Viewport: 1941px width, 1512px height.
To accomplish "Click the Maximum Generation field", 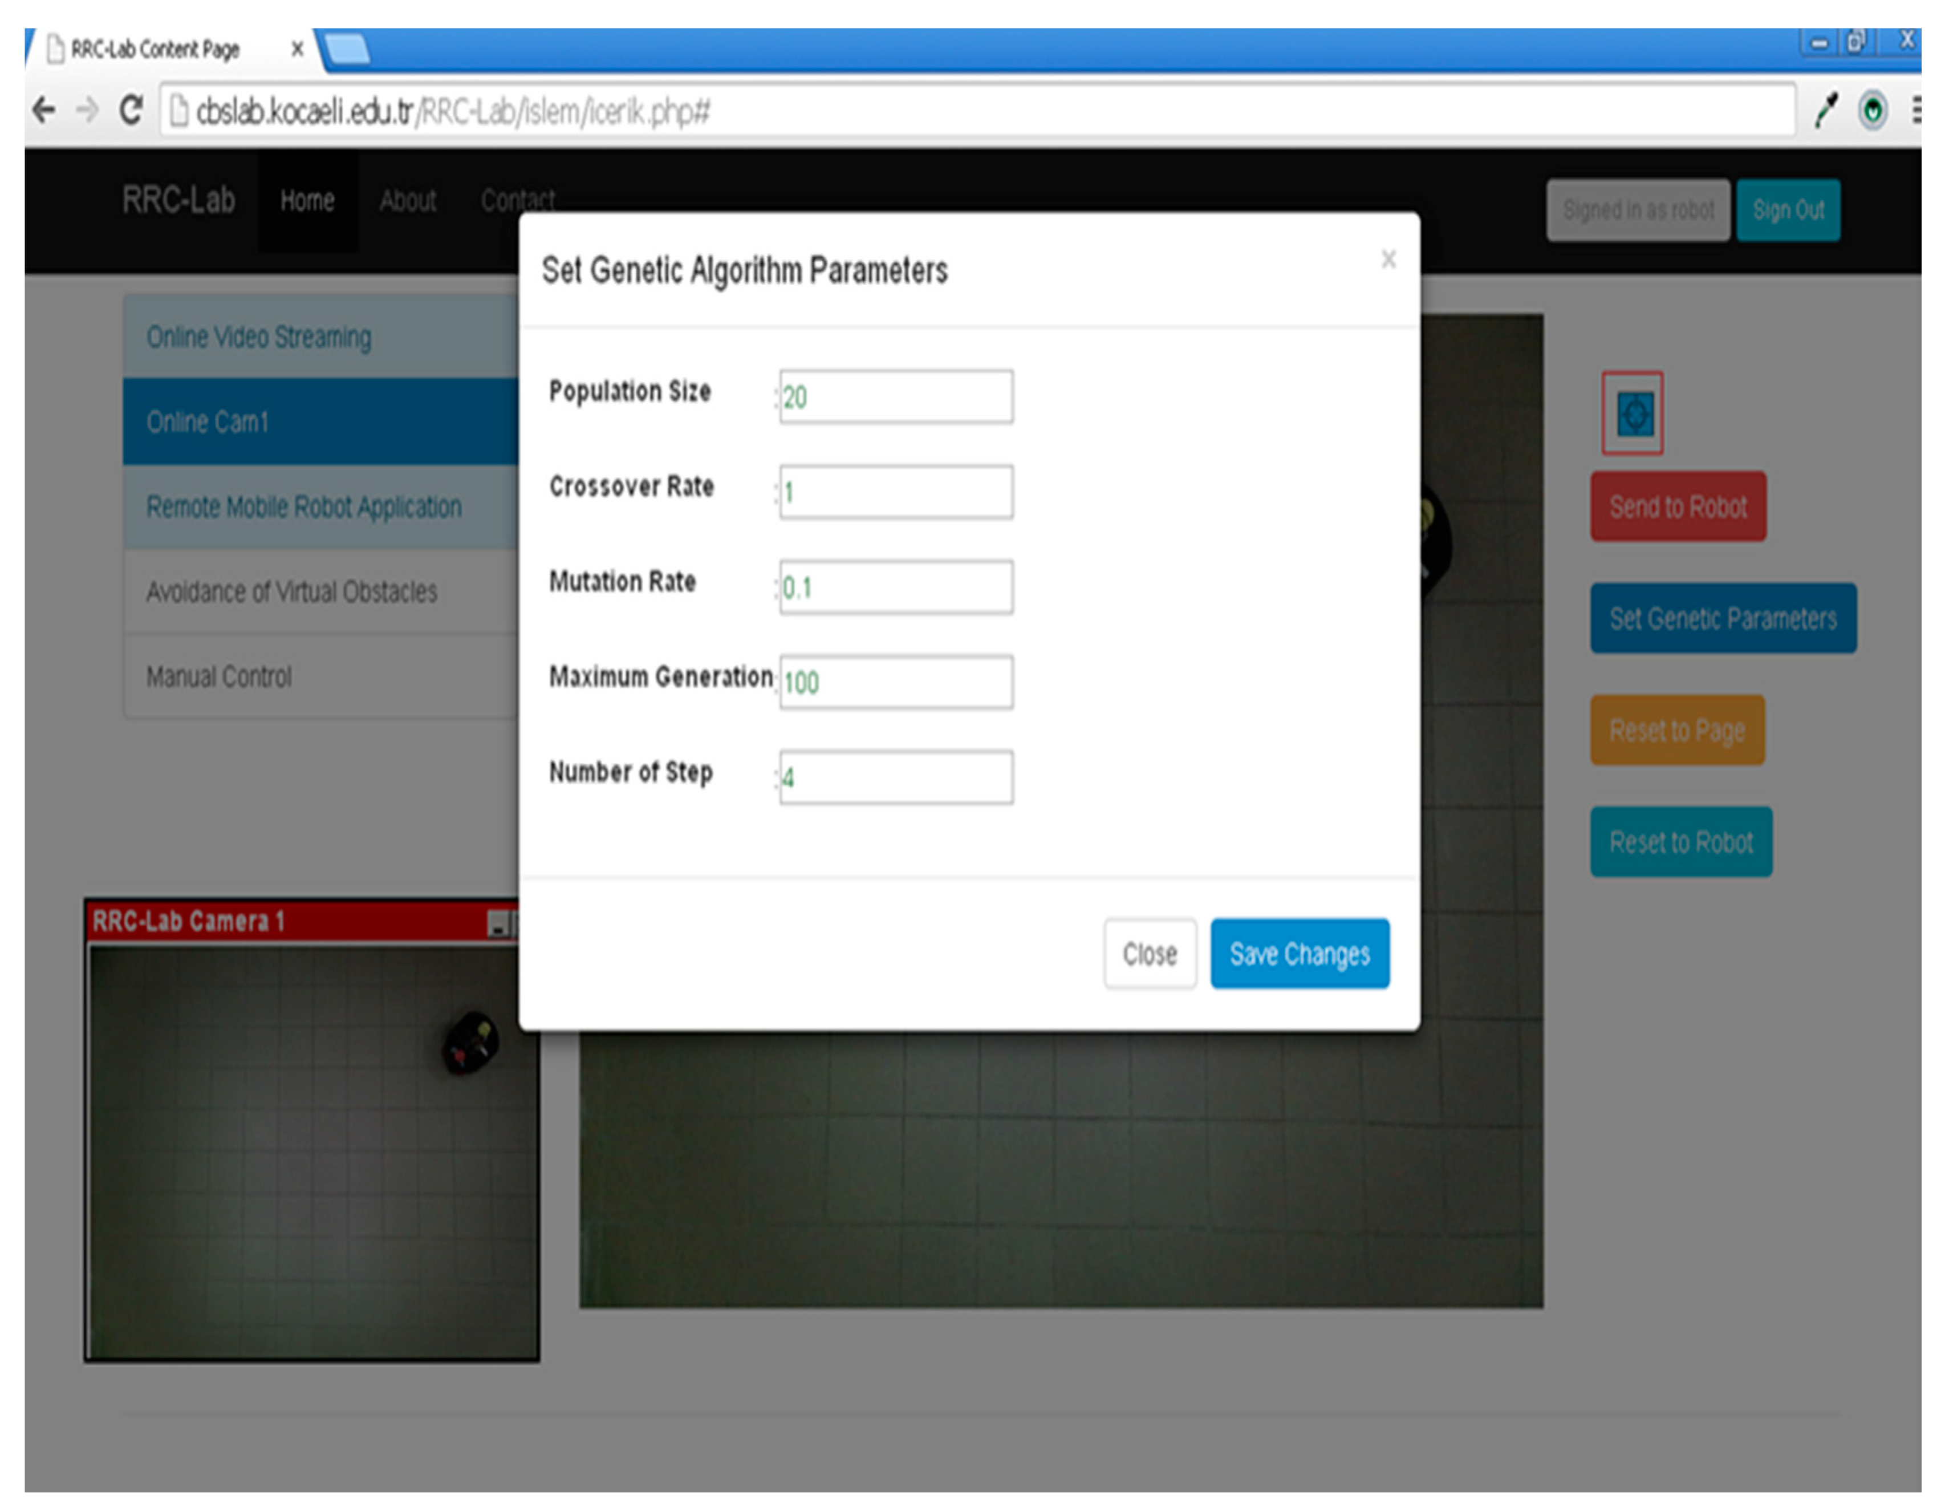I will (896, 682).
